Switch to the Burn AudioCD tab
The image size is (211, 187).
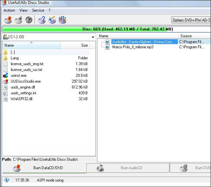click(128, 168)
